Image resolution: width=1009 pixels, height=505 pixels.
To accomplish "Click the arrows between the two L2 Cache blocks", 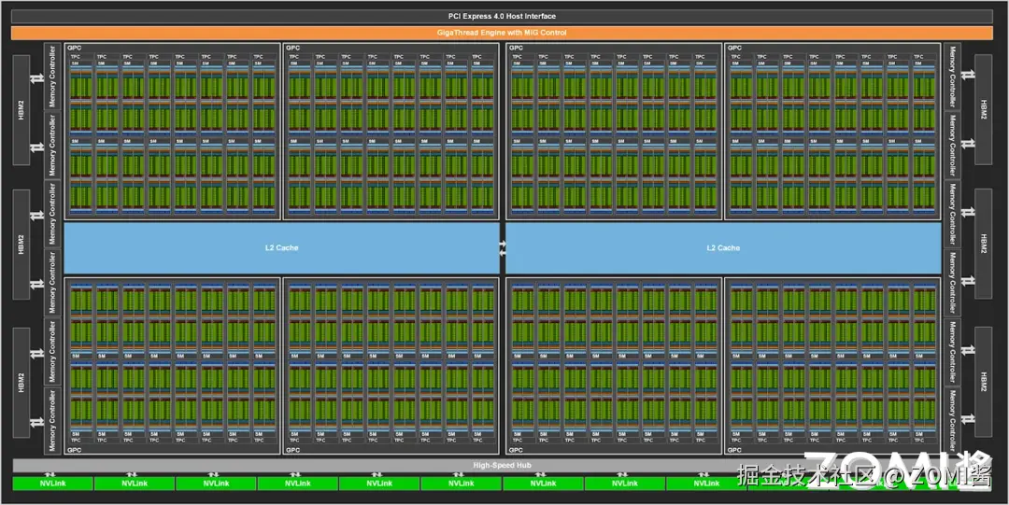I will click(x=503, y=247).
